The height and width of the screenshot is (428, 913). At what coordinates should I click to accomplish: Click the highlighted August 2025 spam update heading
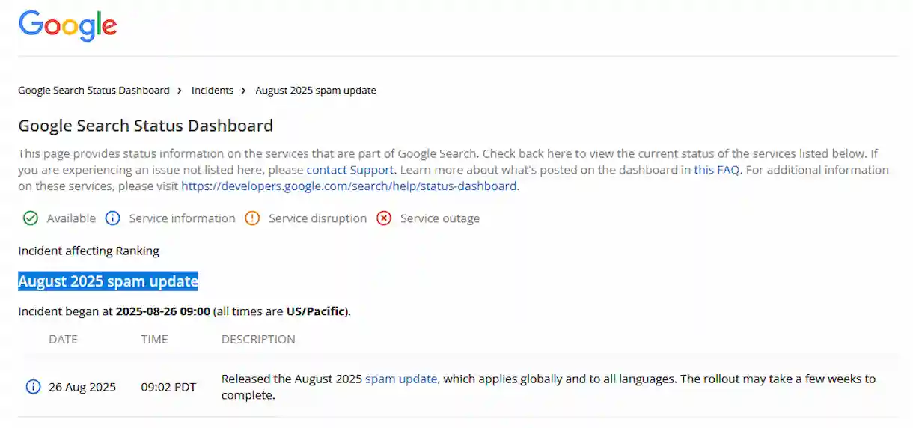pyautogui.click(x=109, y=282)
